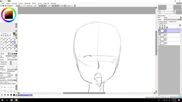This screenshot has width=182, height=102.
Task: Enable the Selection Source checkbox
Action: tap(159, 23)
